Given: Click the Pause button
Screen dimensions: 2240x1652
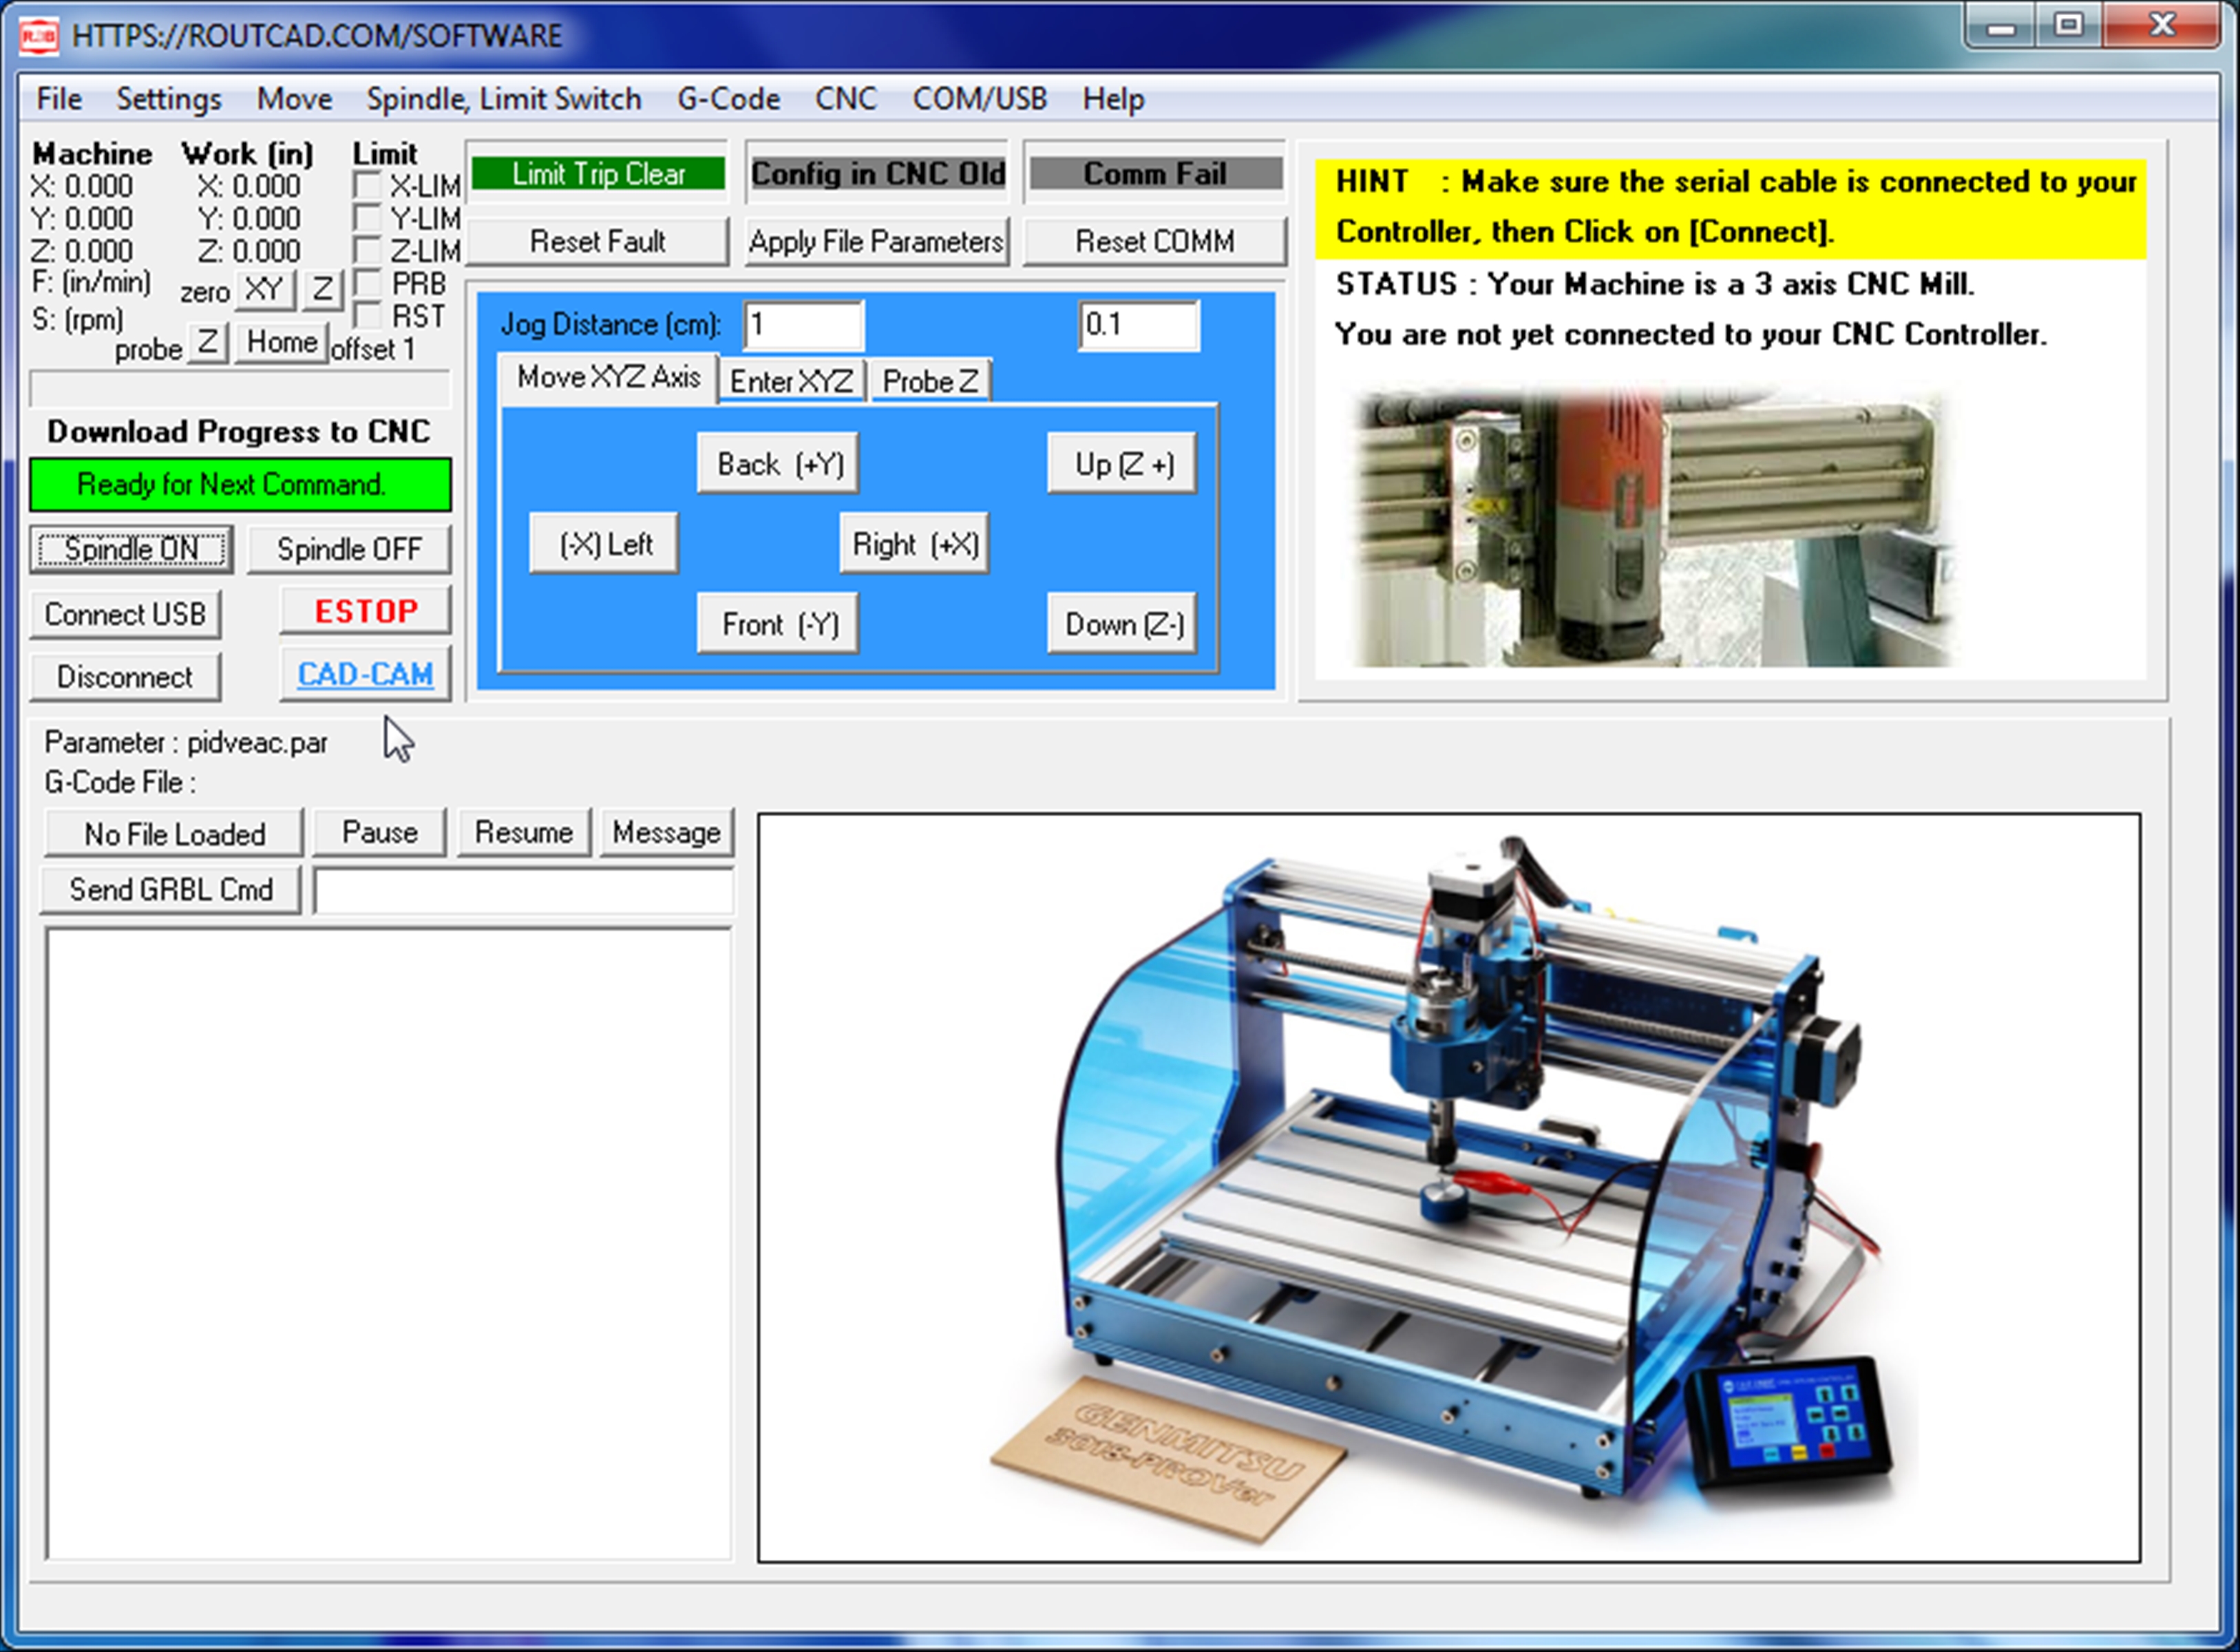Looking at the screenshot, I should click(380, 832).
